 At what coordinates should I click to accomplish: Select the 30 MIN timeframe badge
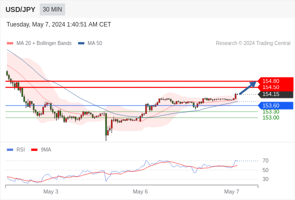coord(52,9)
